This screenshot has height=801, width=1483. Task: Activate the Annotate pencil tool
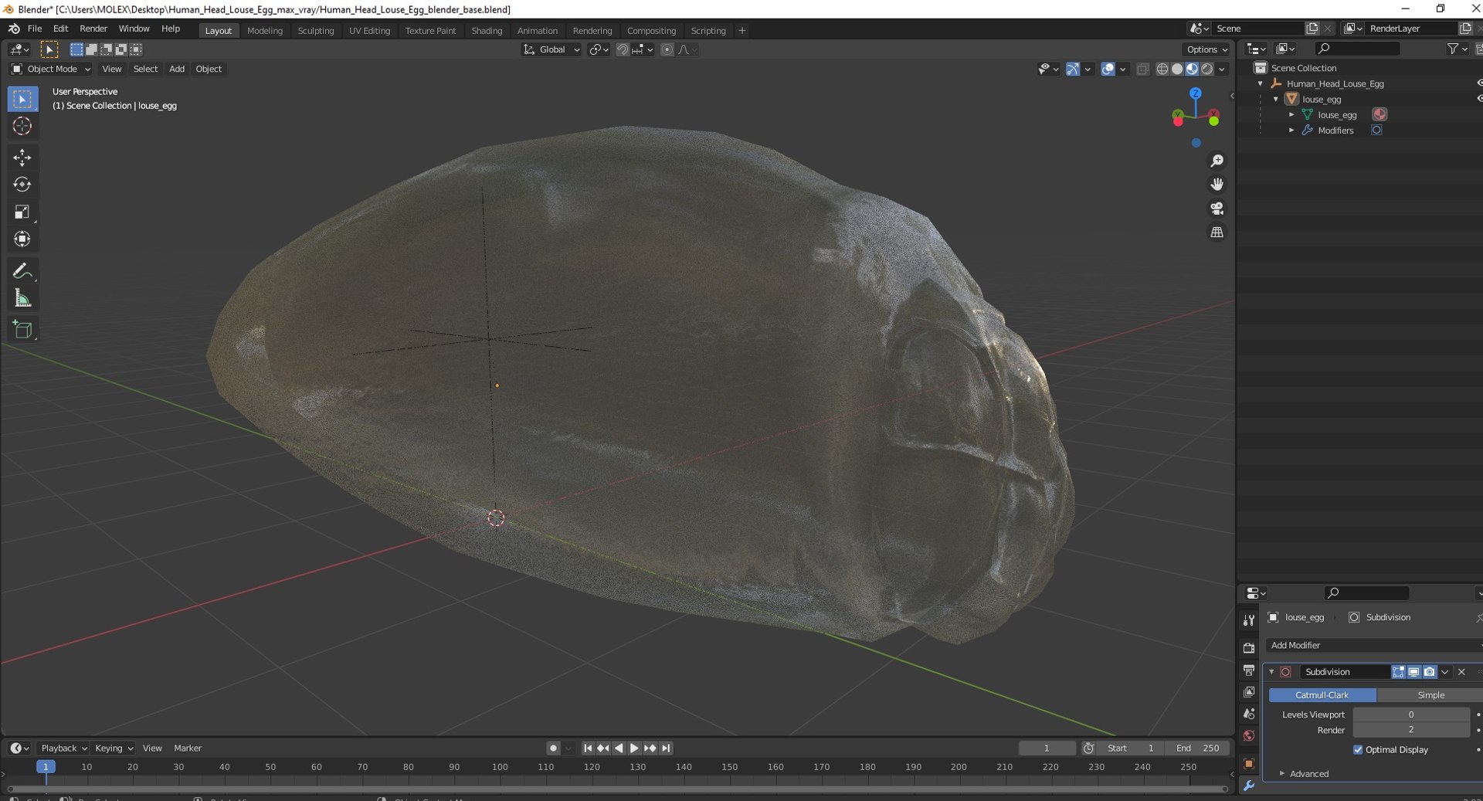[22, 271]
